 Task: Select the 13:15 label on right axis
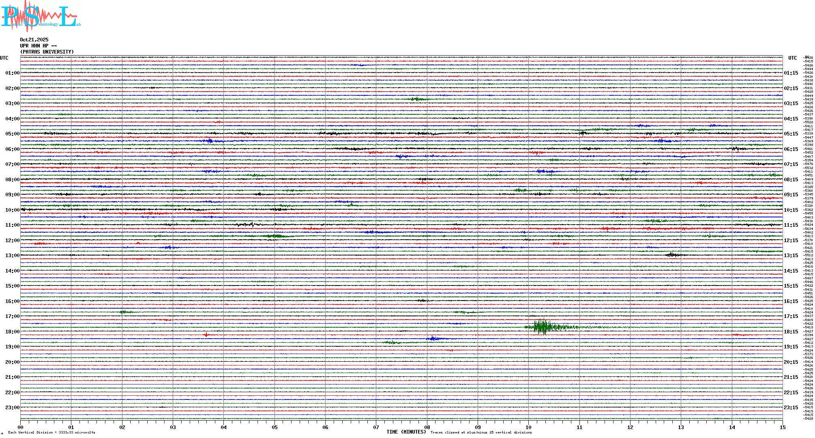791,255
